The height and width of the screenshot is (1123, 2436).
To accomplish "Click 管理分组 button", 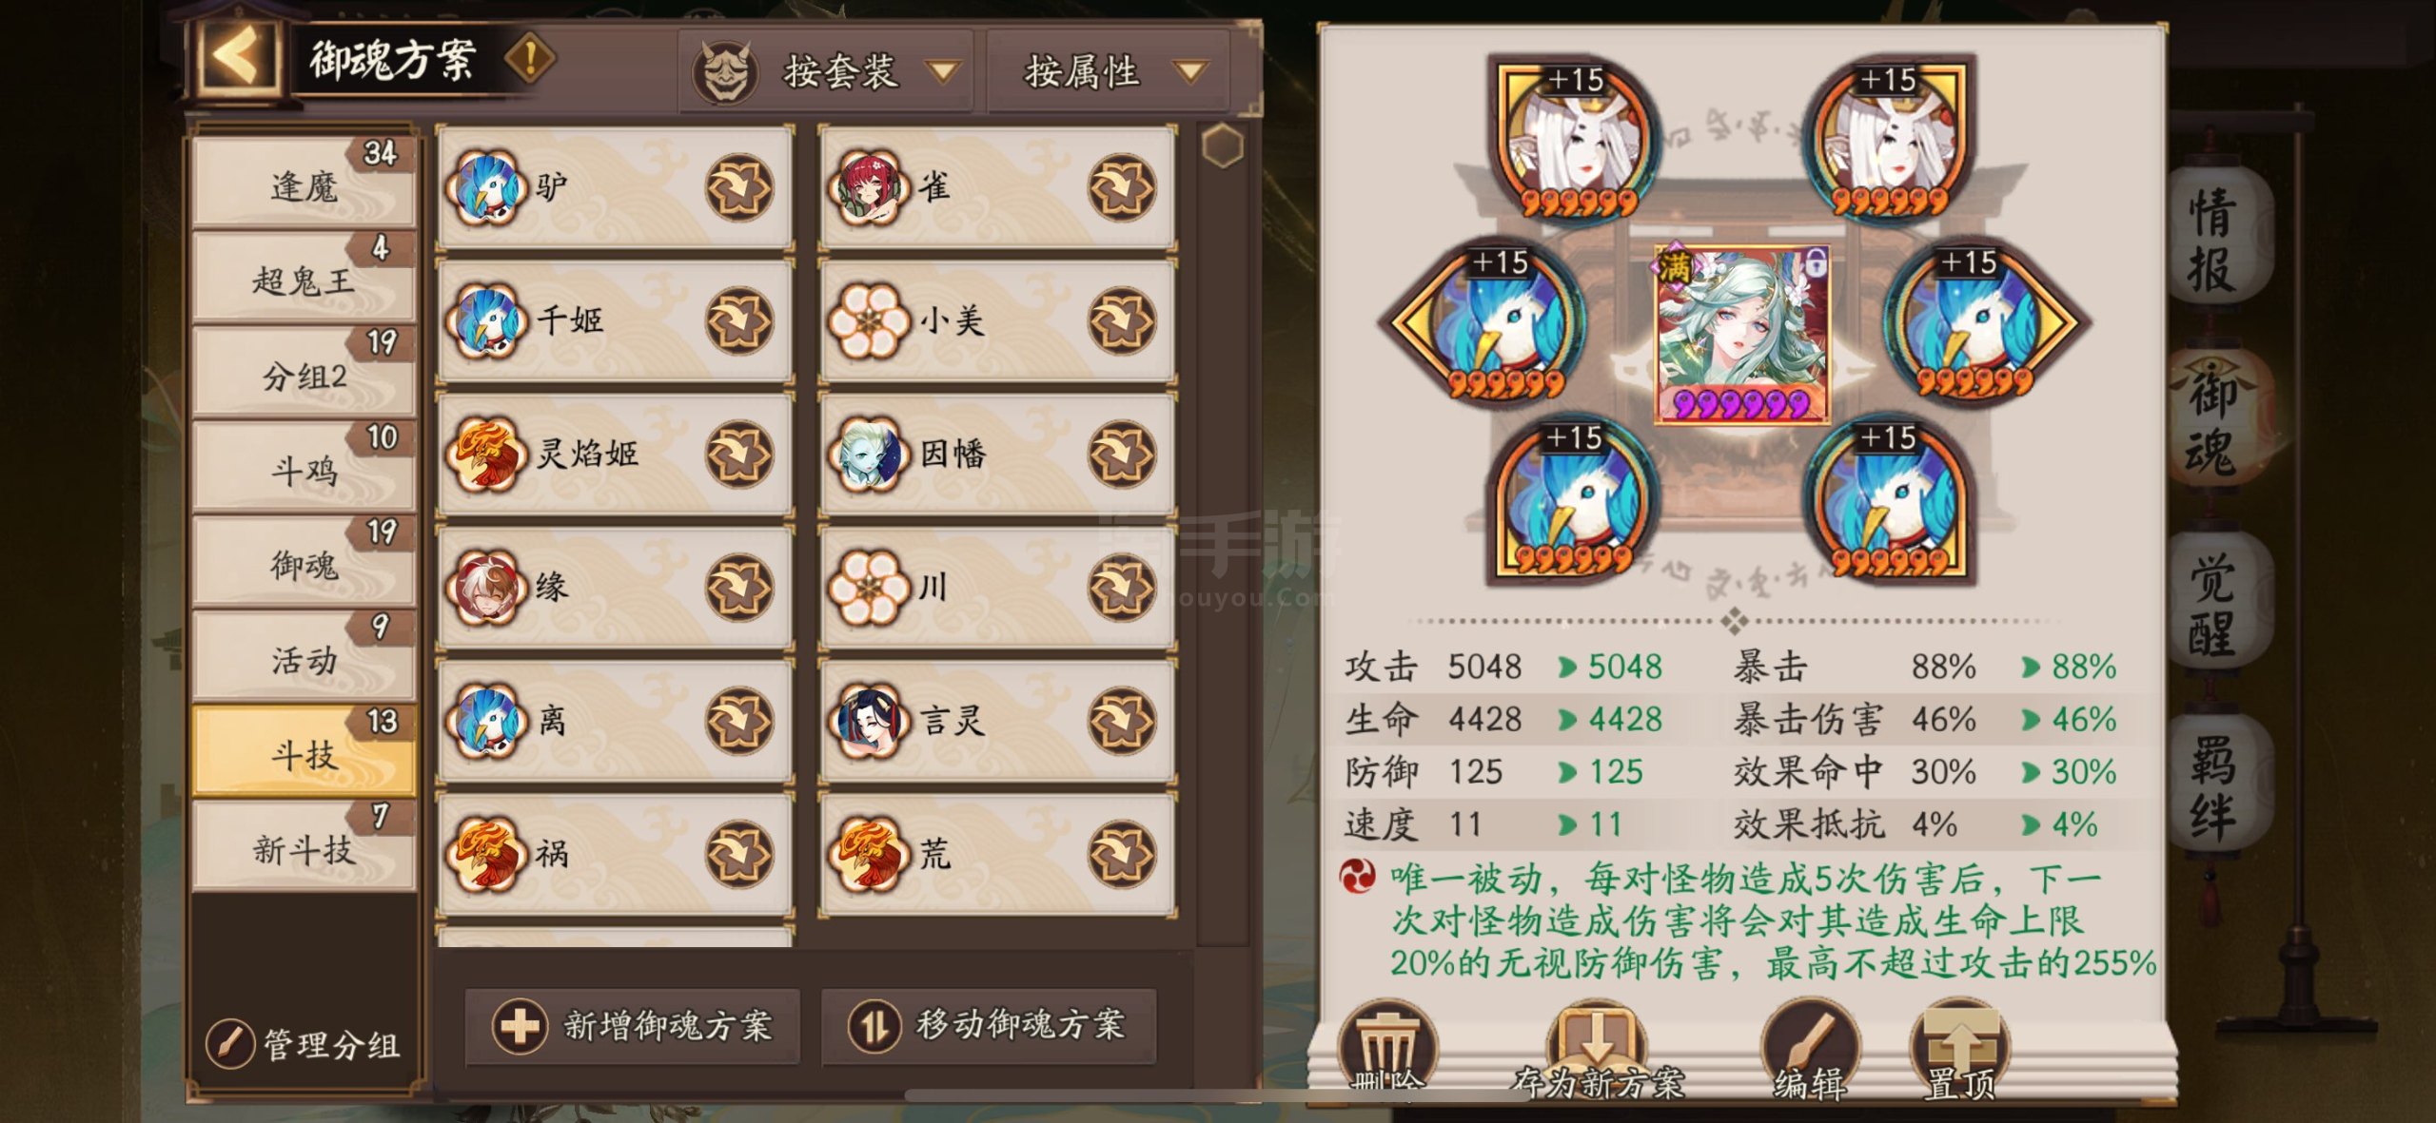I will point(304,1045).
